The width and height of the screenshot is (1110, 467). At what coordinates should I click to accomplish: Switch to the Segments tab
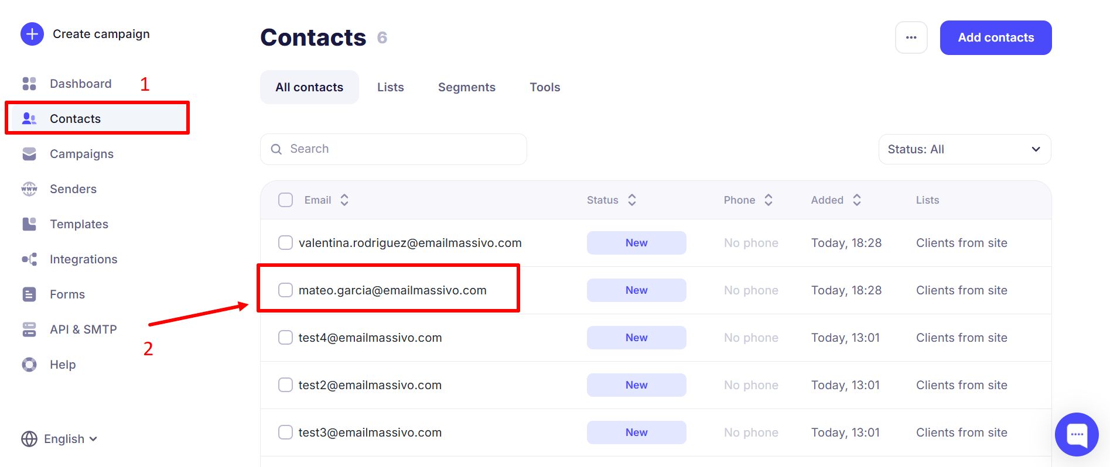pos(466,87)
